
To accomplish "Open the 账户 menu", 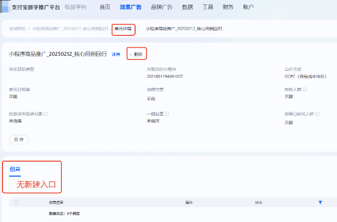I will pyautogui.click(x=248, y=7).
